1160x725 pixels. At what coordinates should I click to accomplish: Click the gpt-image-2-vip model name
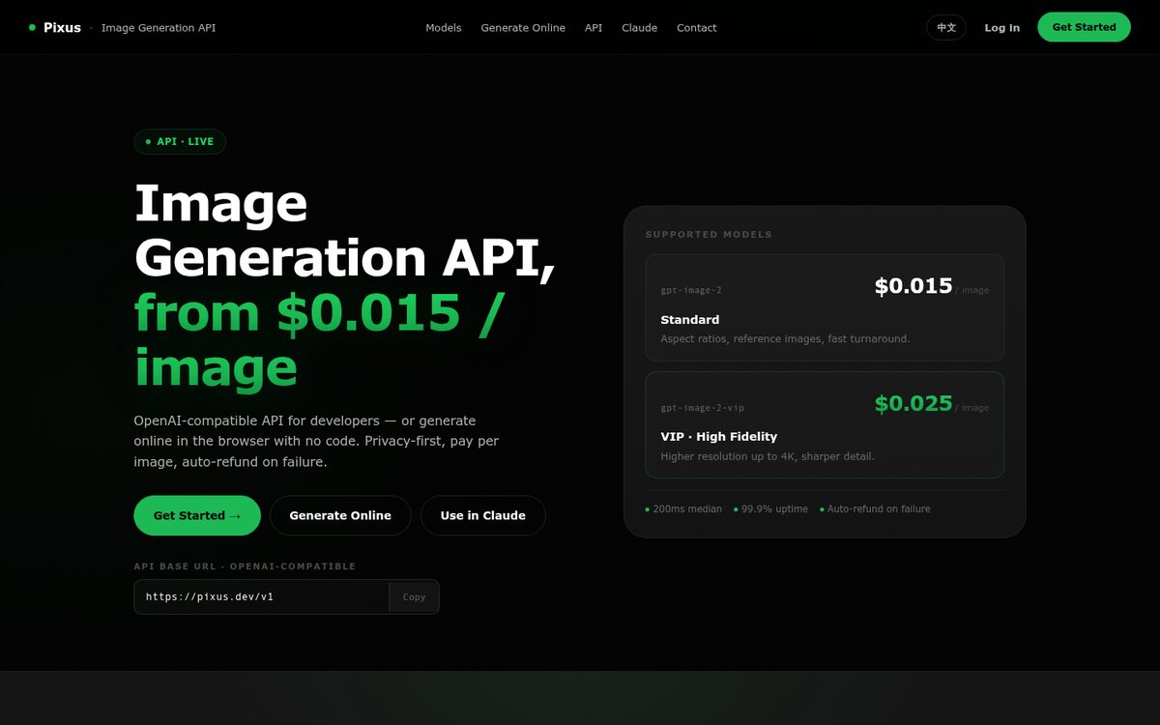[702, 408]
